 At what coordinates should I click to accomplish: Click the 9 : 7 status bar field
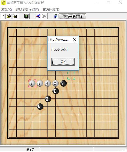pos(33,149)
